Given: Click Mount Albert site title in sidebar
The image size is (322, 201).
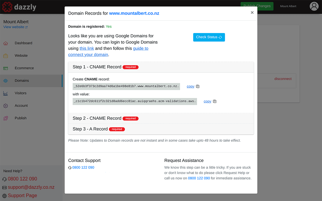Looking at the screenshot, I should tap(16, 22).
